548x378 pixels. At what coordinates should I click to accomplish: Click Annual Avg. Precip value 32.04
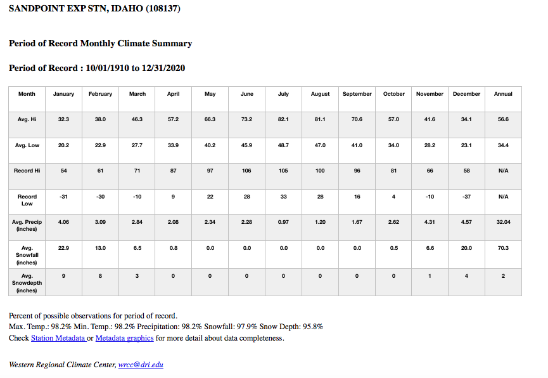click(x=503, y=222)
